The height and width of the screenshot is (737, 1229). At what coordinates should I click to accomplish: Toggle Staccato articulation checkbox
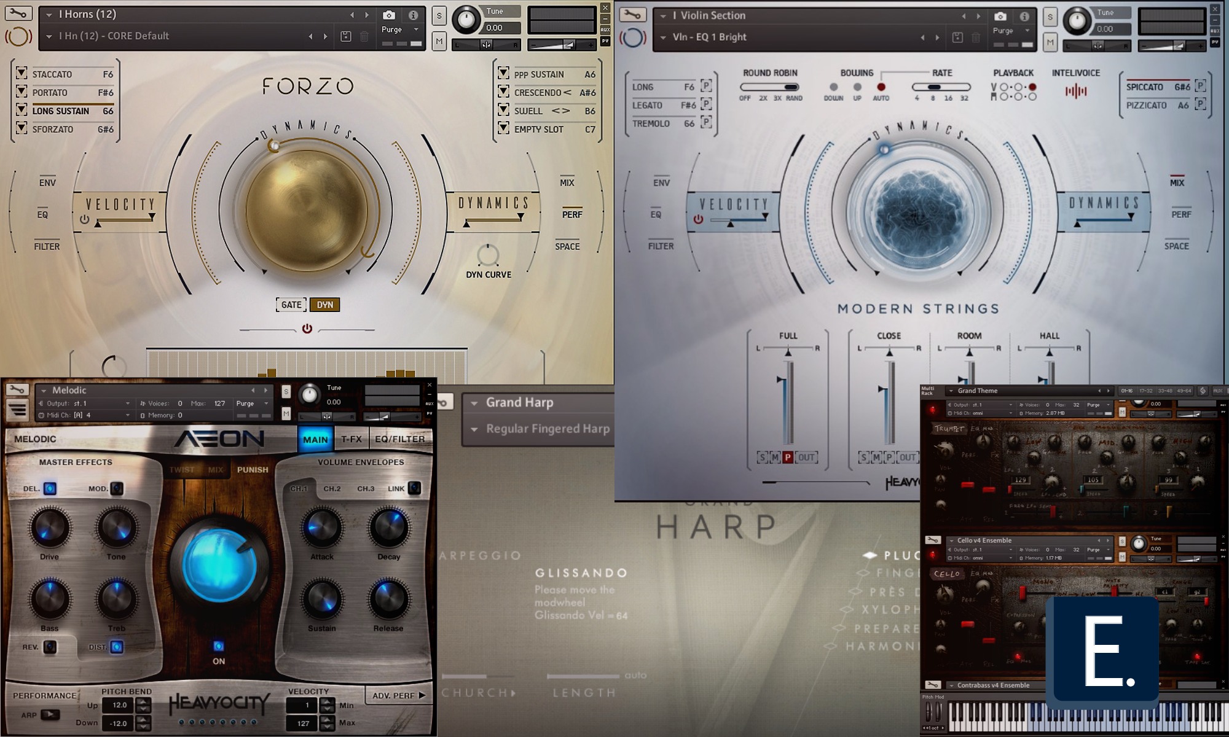pyautogui.click(x=21, y=73)
